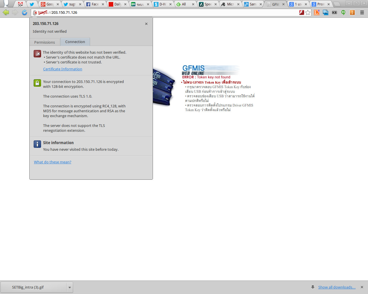Image resolution: width=368 pixels, height=294 pixels.
Task: Click the forward navigation arrow
Action: pyautogui.click(x=15, y=12)
